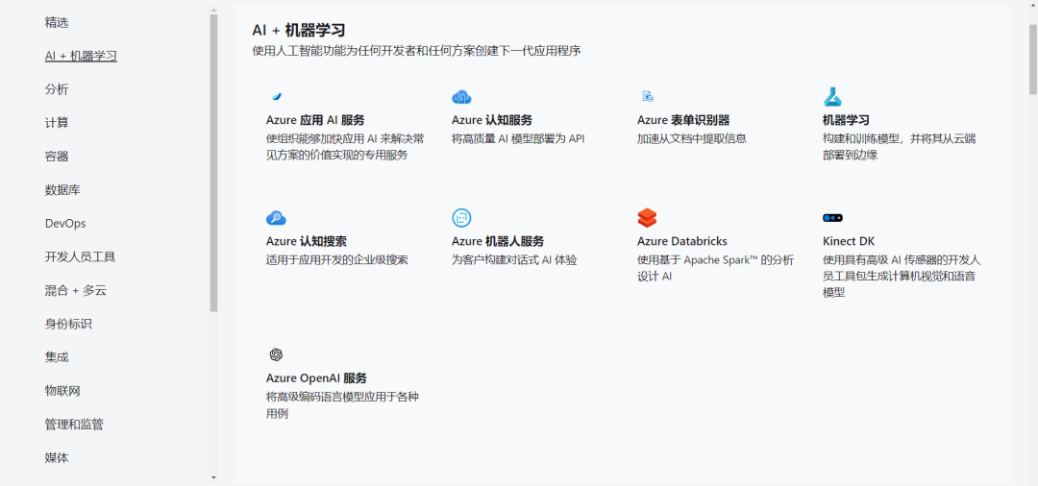Click the Azure 机器人服务 bot icon
The height and width of the screenshot is (486, 1038).
461,217
